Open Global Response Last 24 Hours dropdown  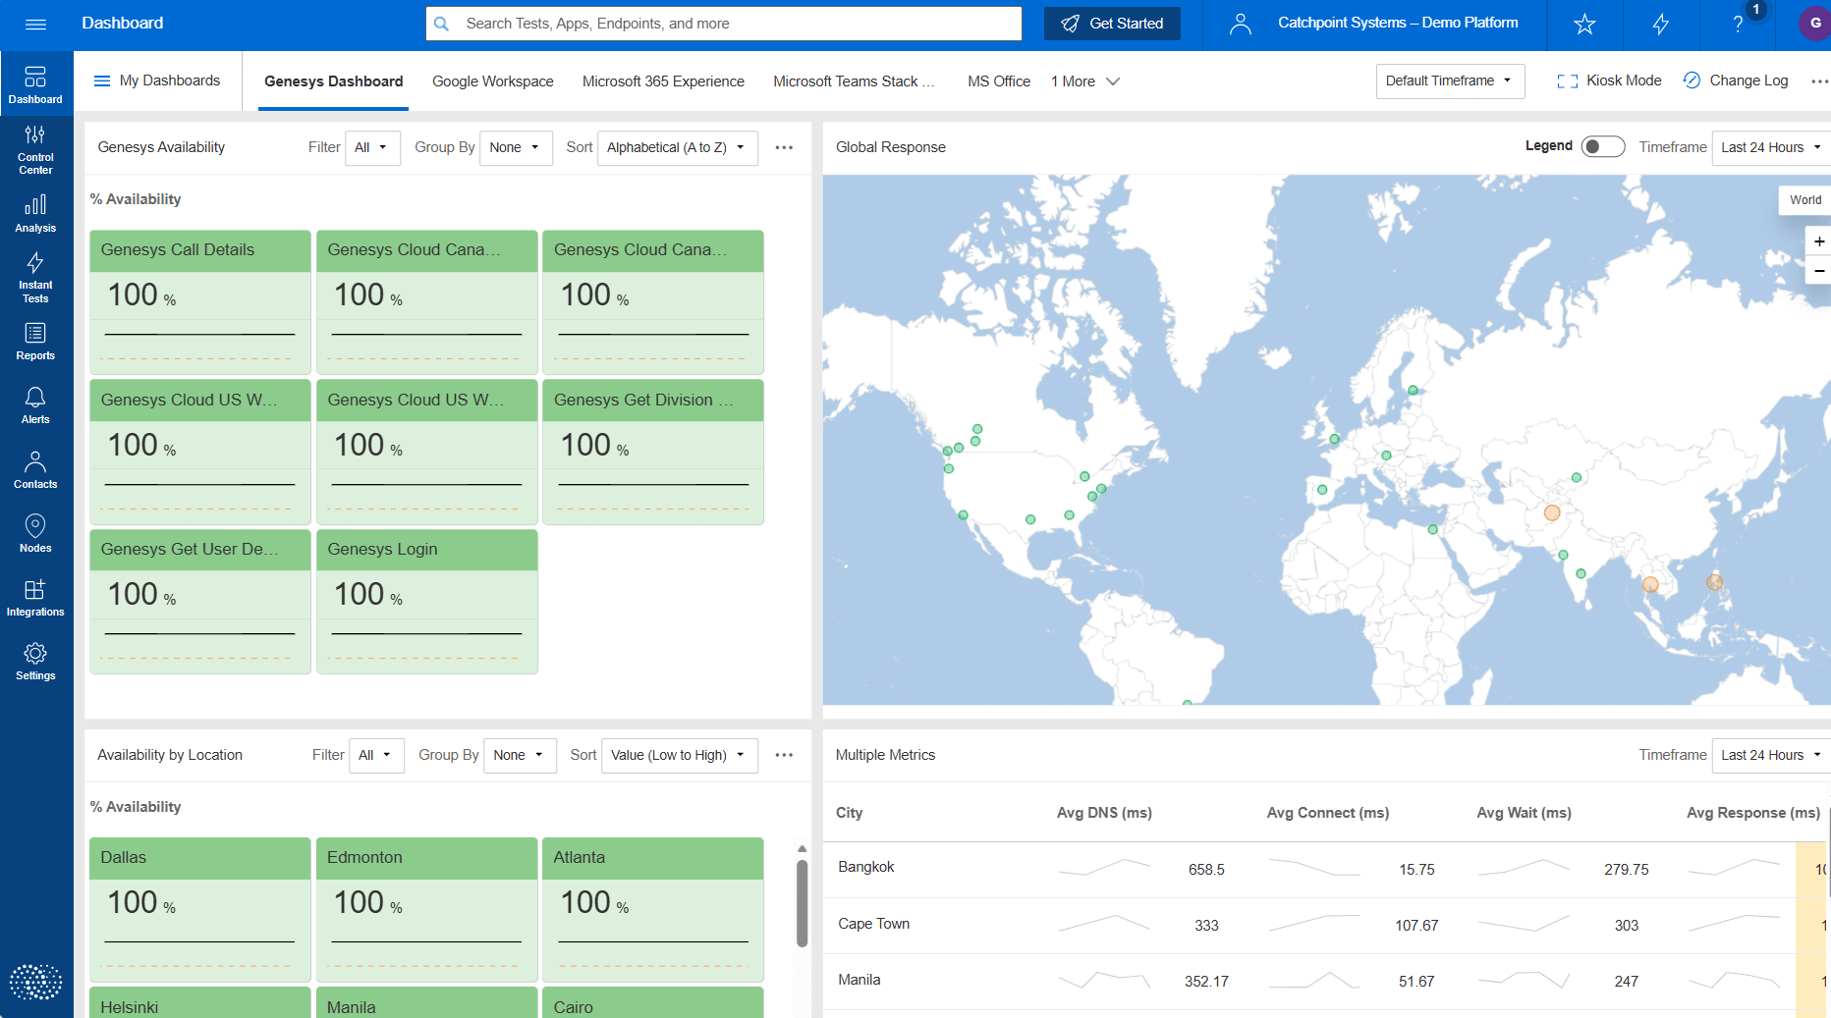(1771, 147)
